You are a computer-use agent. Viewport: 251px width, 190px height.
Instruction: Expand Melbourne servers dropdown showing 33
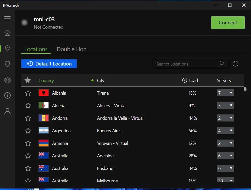click(225, 180)
